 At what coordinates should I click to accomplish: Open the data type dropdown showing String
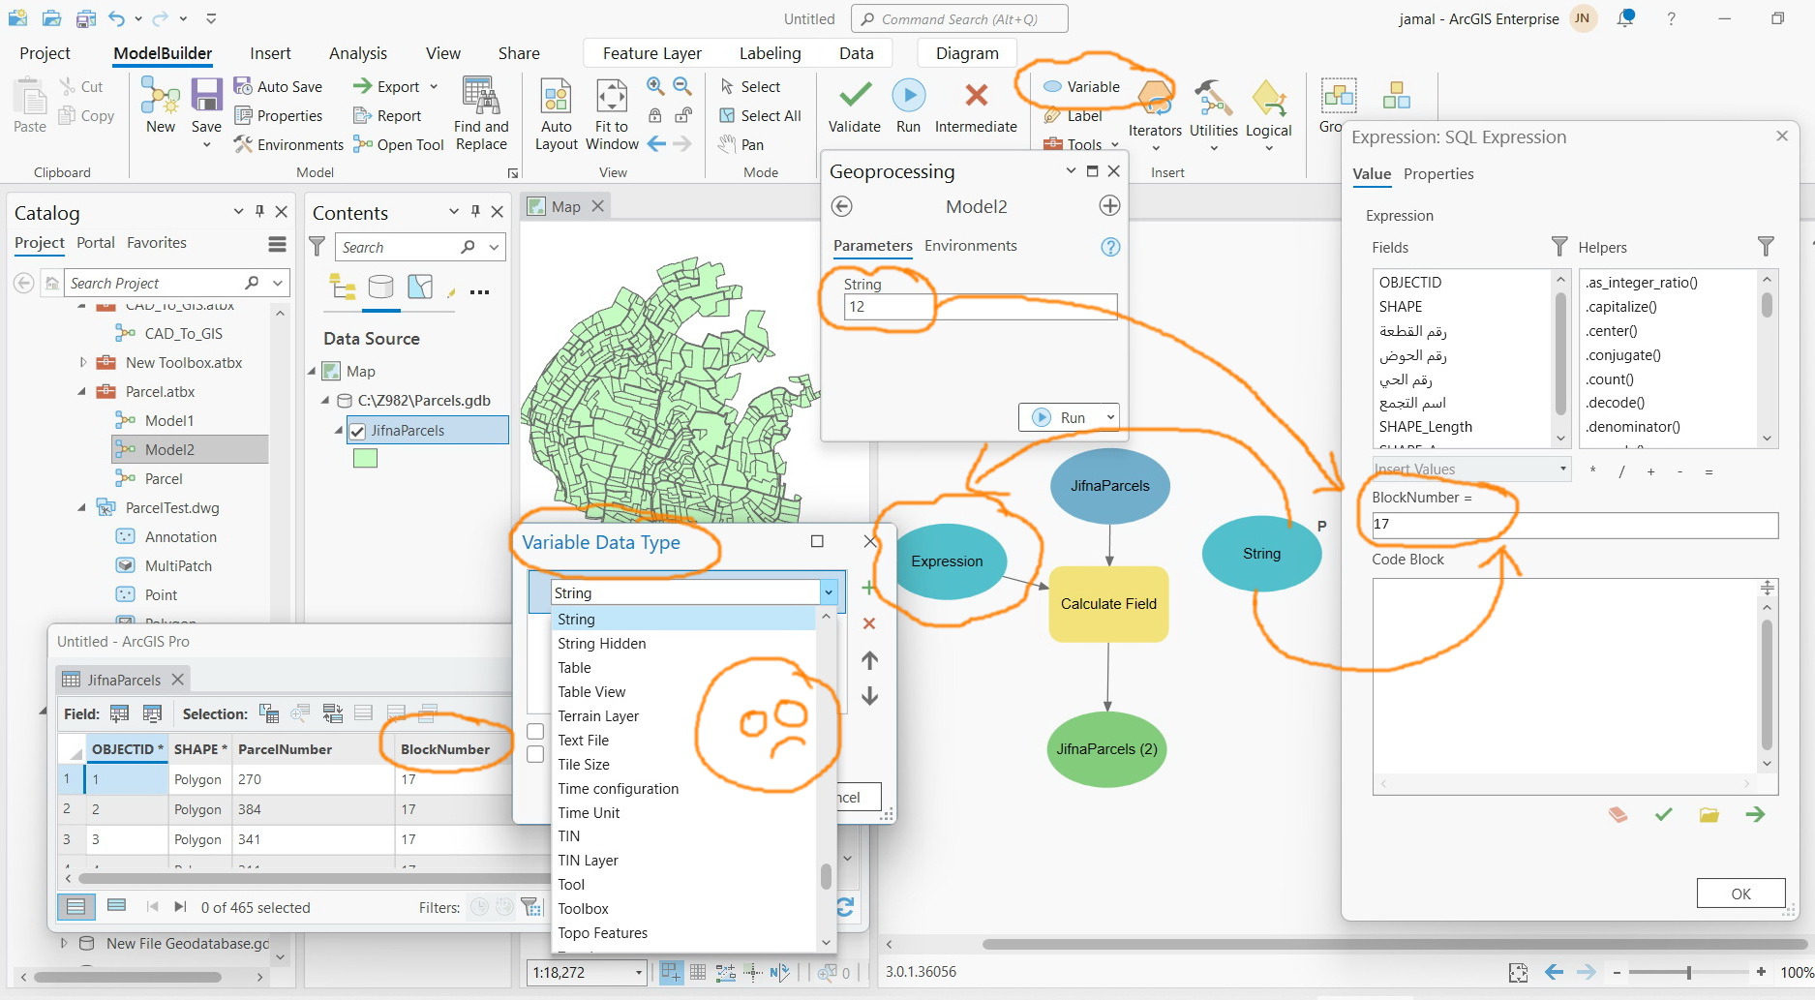pyautogui.click(x=828, y=591)
